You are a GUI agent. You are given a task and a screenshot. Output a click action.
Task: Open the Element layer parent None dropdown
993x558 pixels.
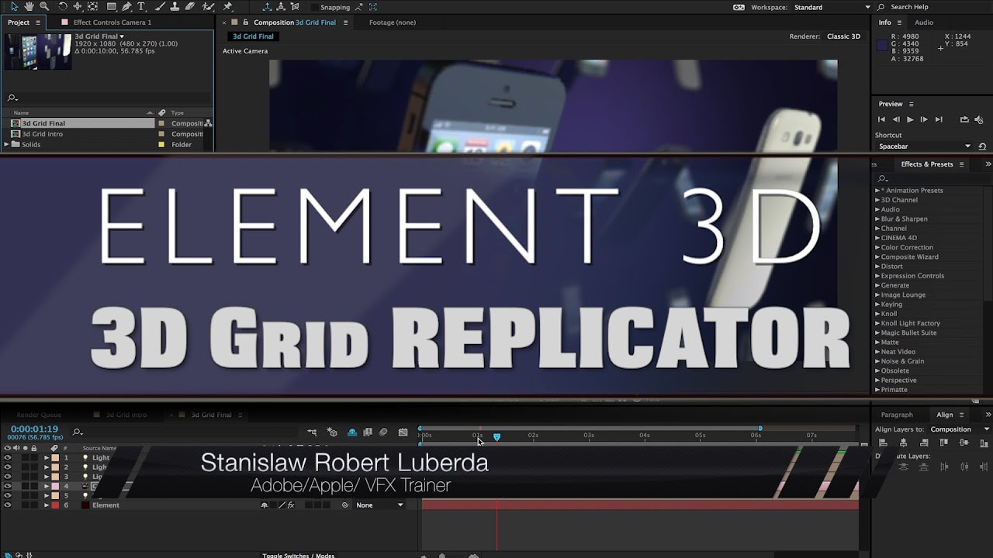click(379, 505)
